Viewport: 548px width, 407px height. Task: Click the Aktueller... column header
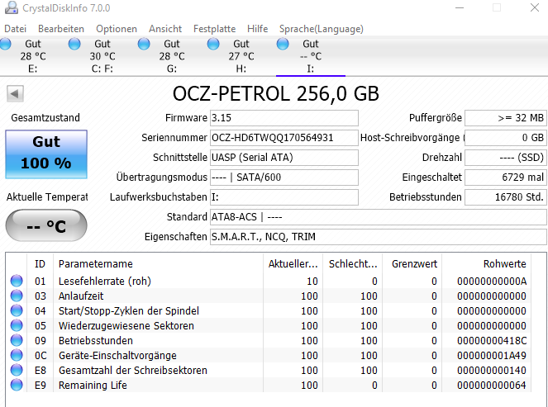coord(293,264)
